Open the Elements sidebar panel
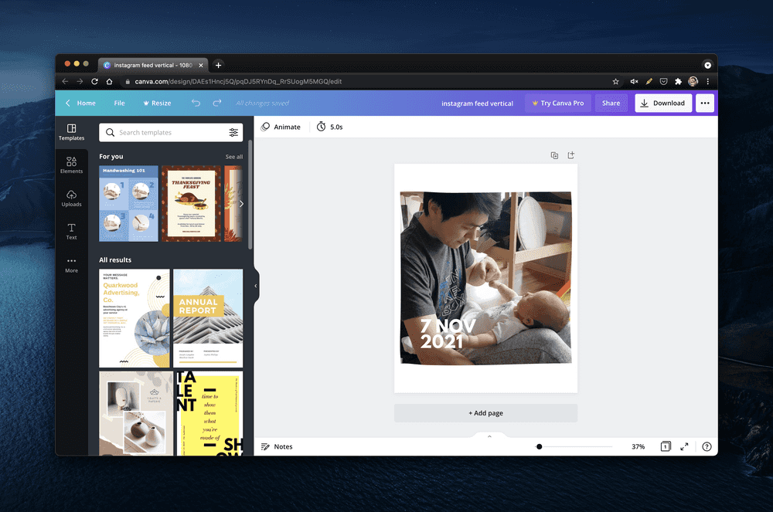Image resolution: width=773 pixels, height=512 pixels. [x=71, y=165]
